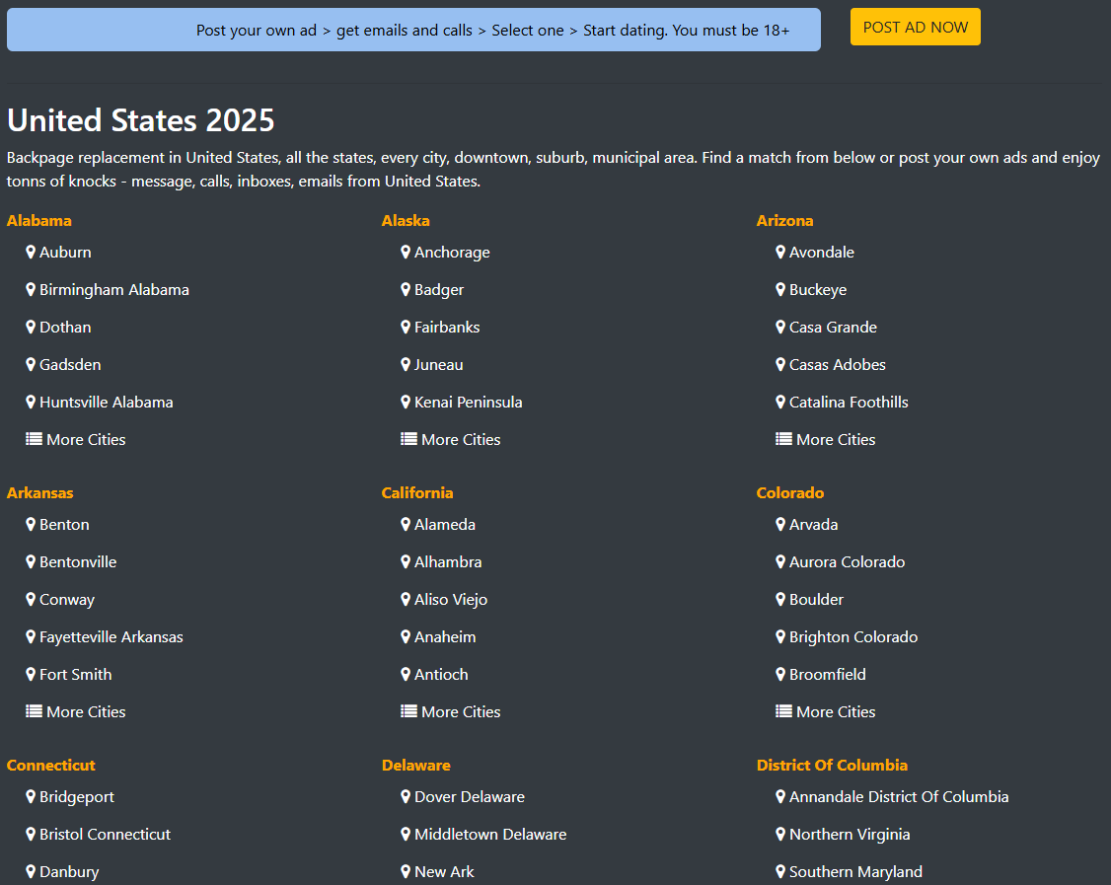The height and width of the screenshot is (885, 1111).
Task: Expand More Cities for California
Action: pos(460,712)
